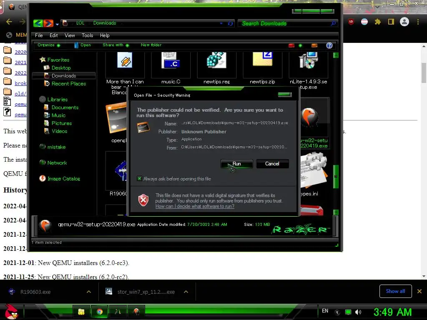
Task: Open Chrome profile avatar icon
Action: click(404, 22)
